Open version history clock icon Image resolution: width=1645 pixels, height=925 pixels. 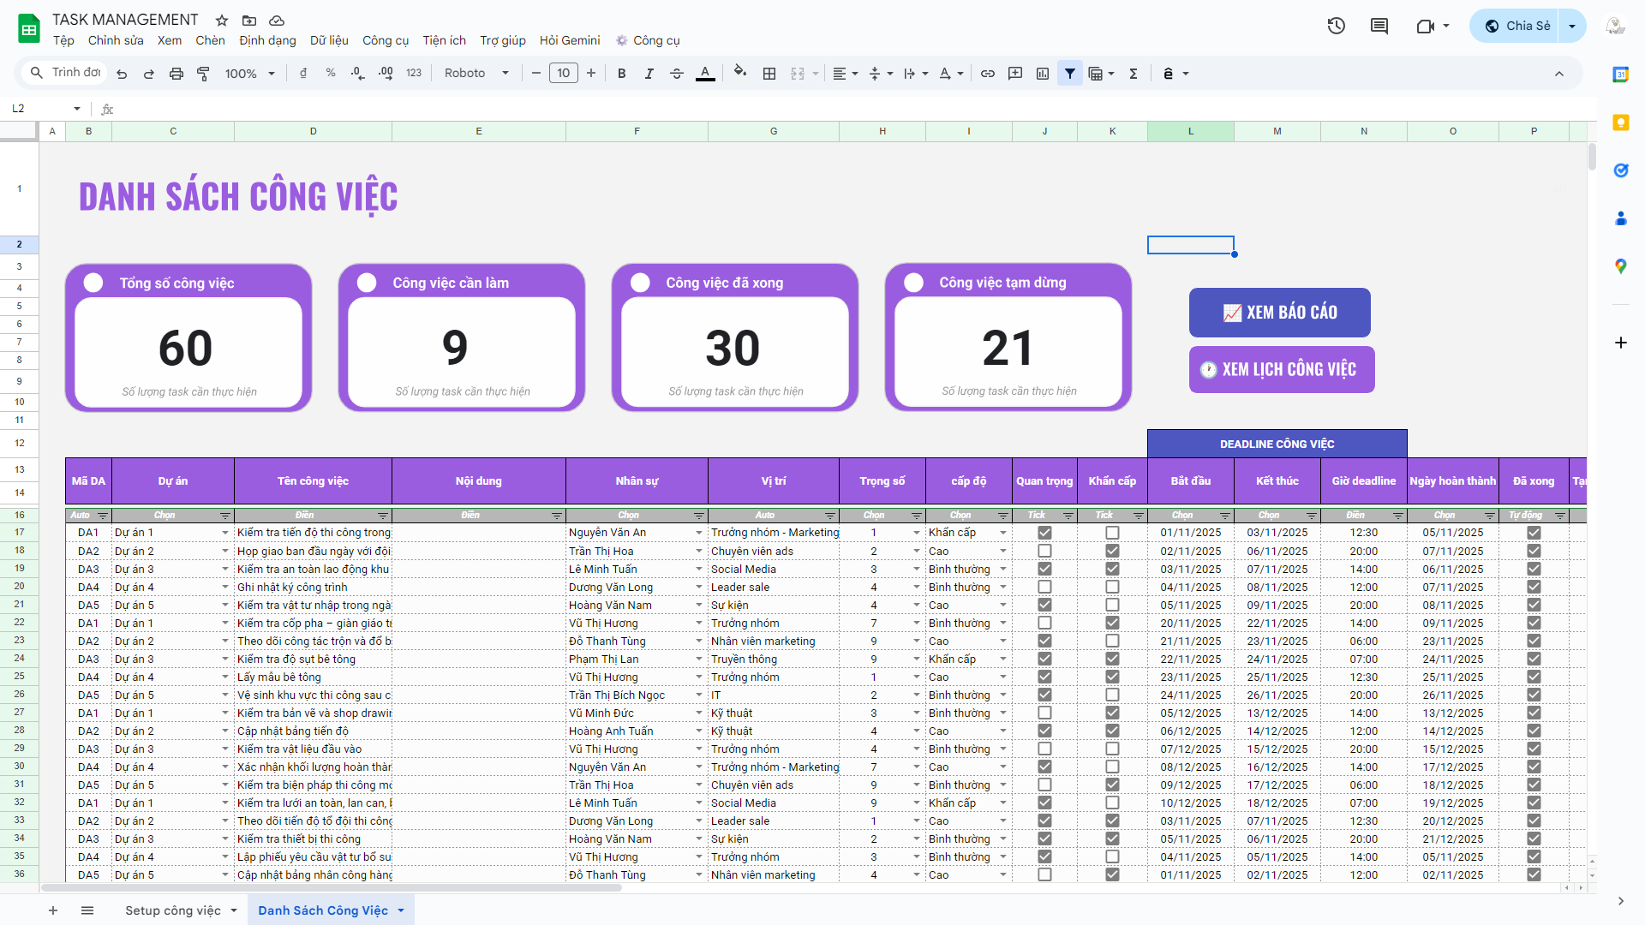(1336, 26)
